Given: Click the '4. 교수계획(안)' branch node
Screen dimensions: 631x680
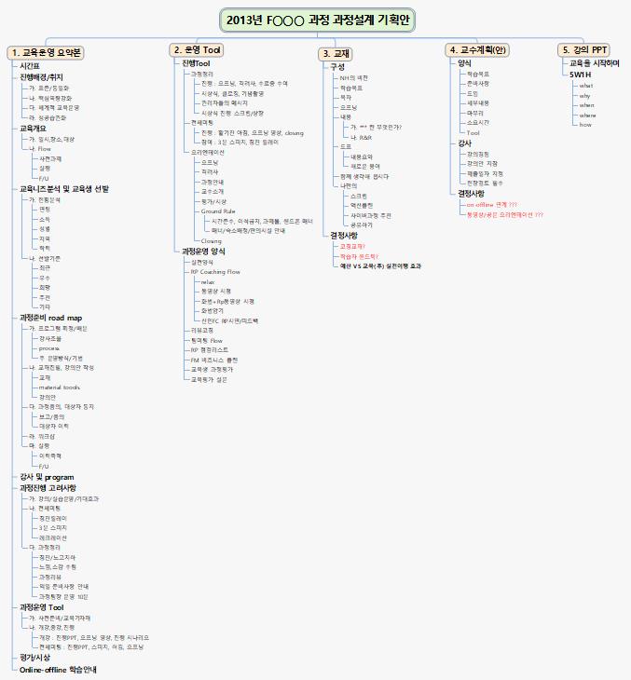Looking at the screenshot, I should point(478,48).
